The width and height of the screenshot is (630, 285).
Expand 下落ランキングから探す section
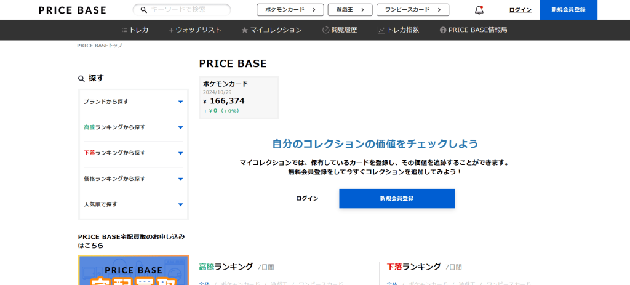click(134, 153)
